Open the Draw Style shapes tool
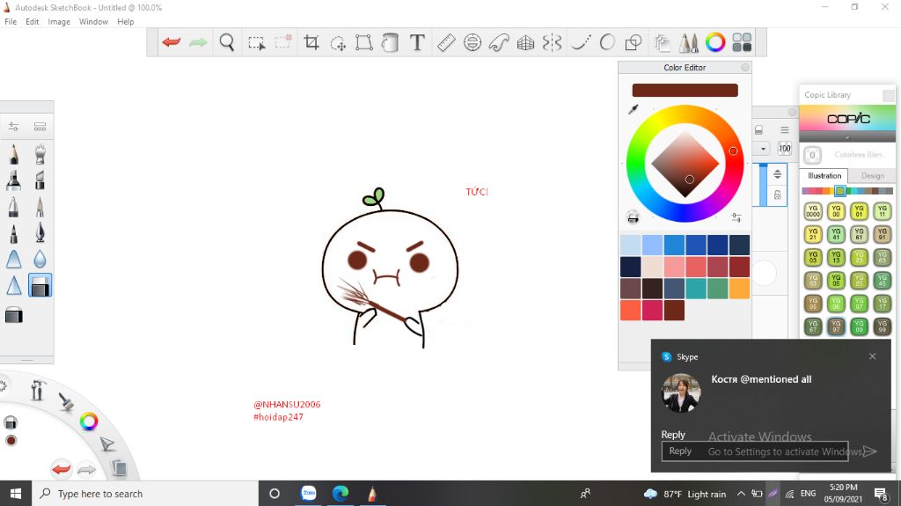This screenshot has height=506, width=901. point(634,42)
